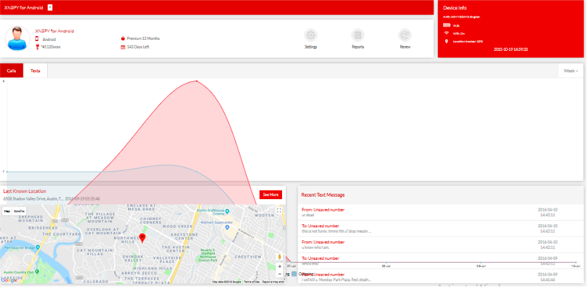Click the red location pin on map
Screen dimensions: 588x288
click(x=142, y=238)
